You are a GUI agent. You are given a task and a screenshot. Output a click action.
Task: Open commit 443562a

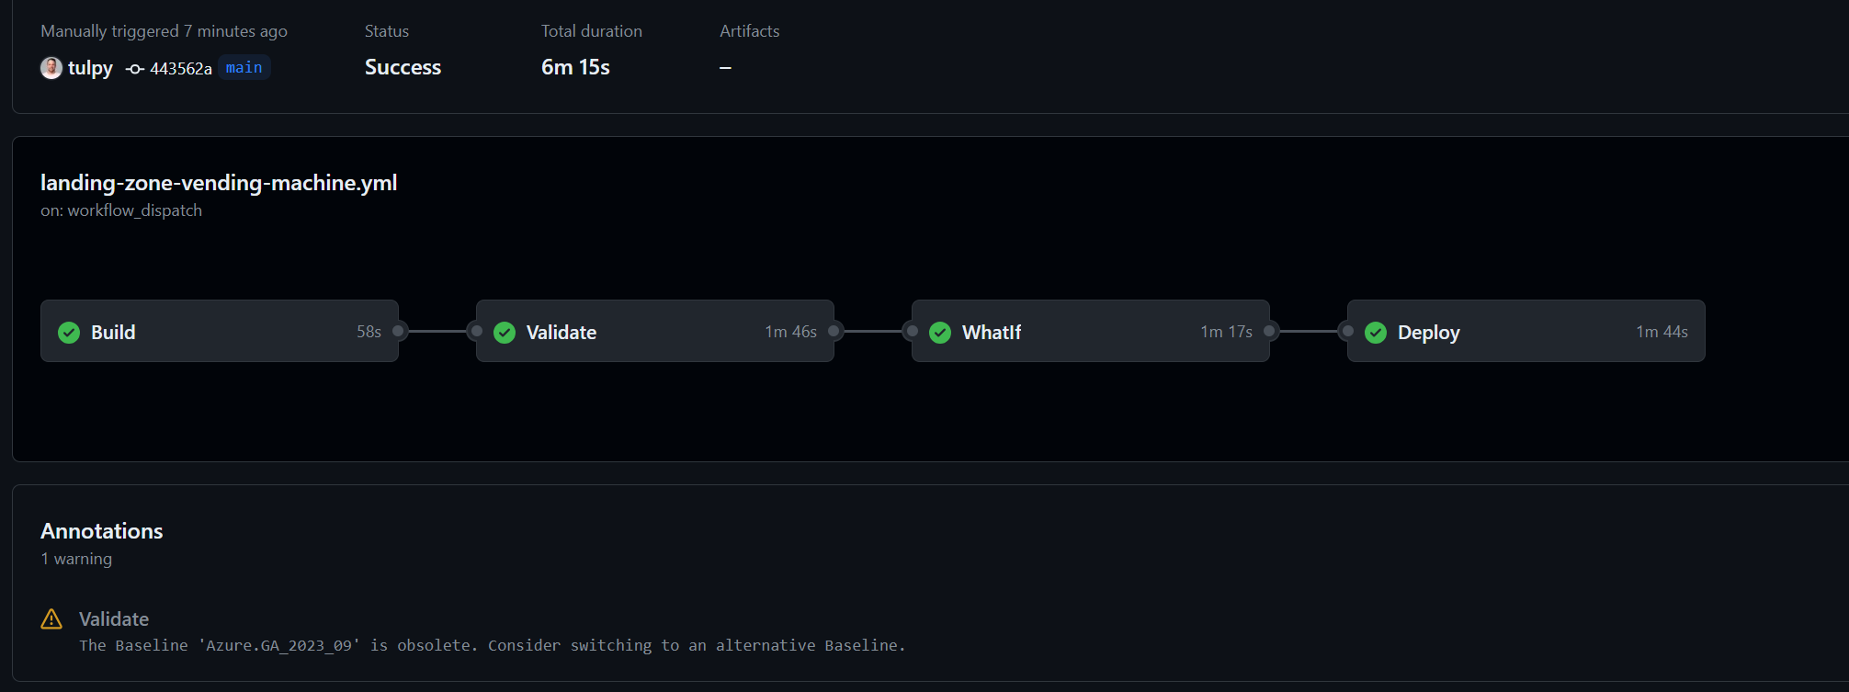tap(181, 69)
